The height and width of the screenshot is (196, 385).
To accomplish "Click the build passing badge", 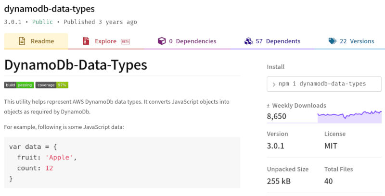I will (19, 85).
